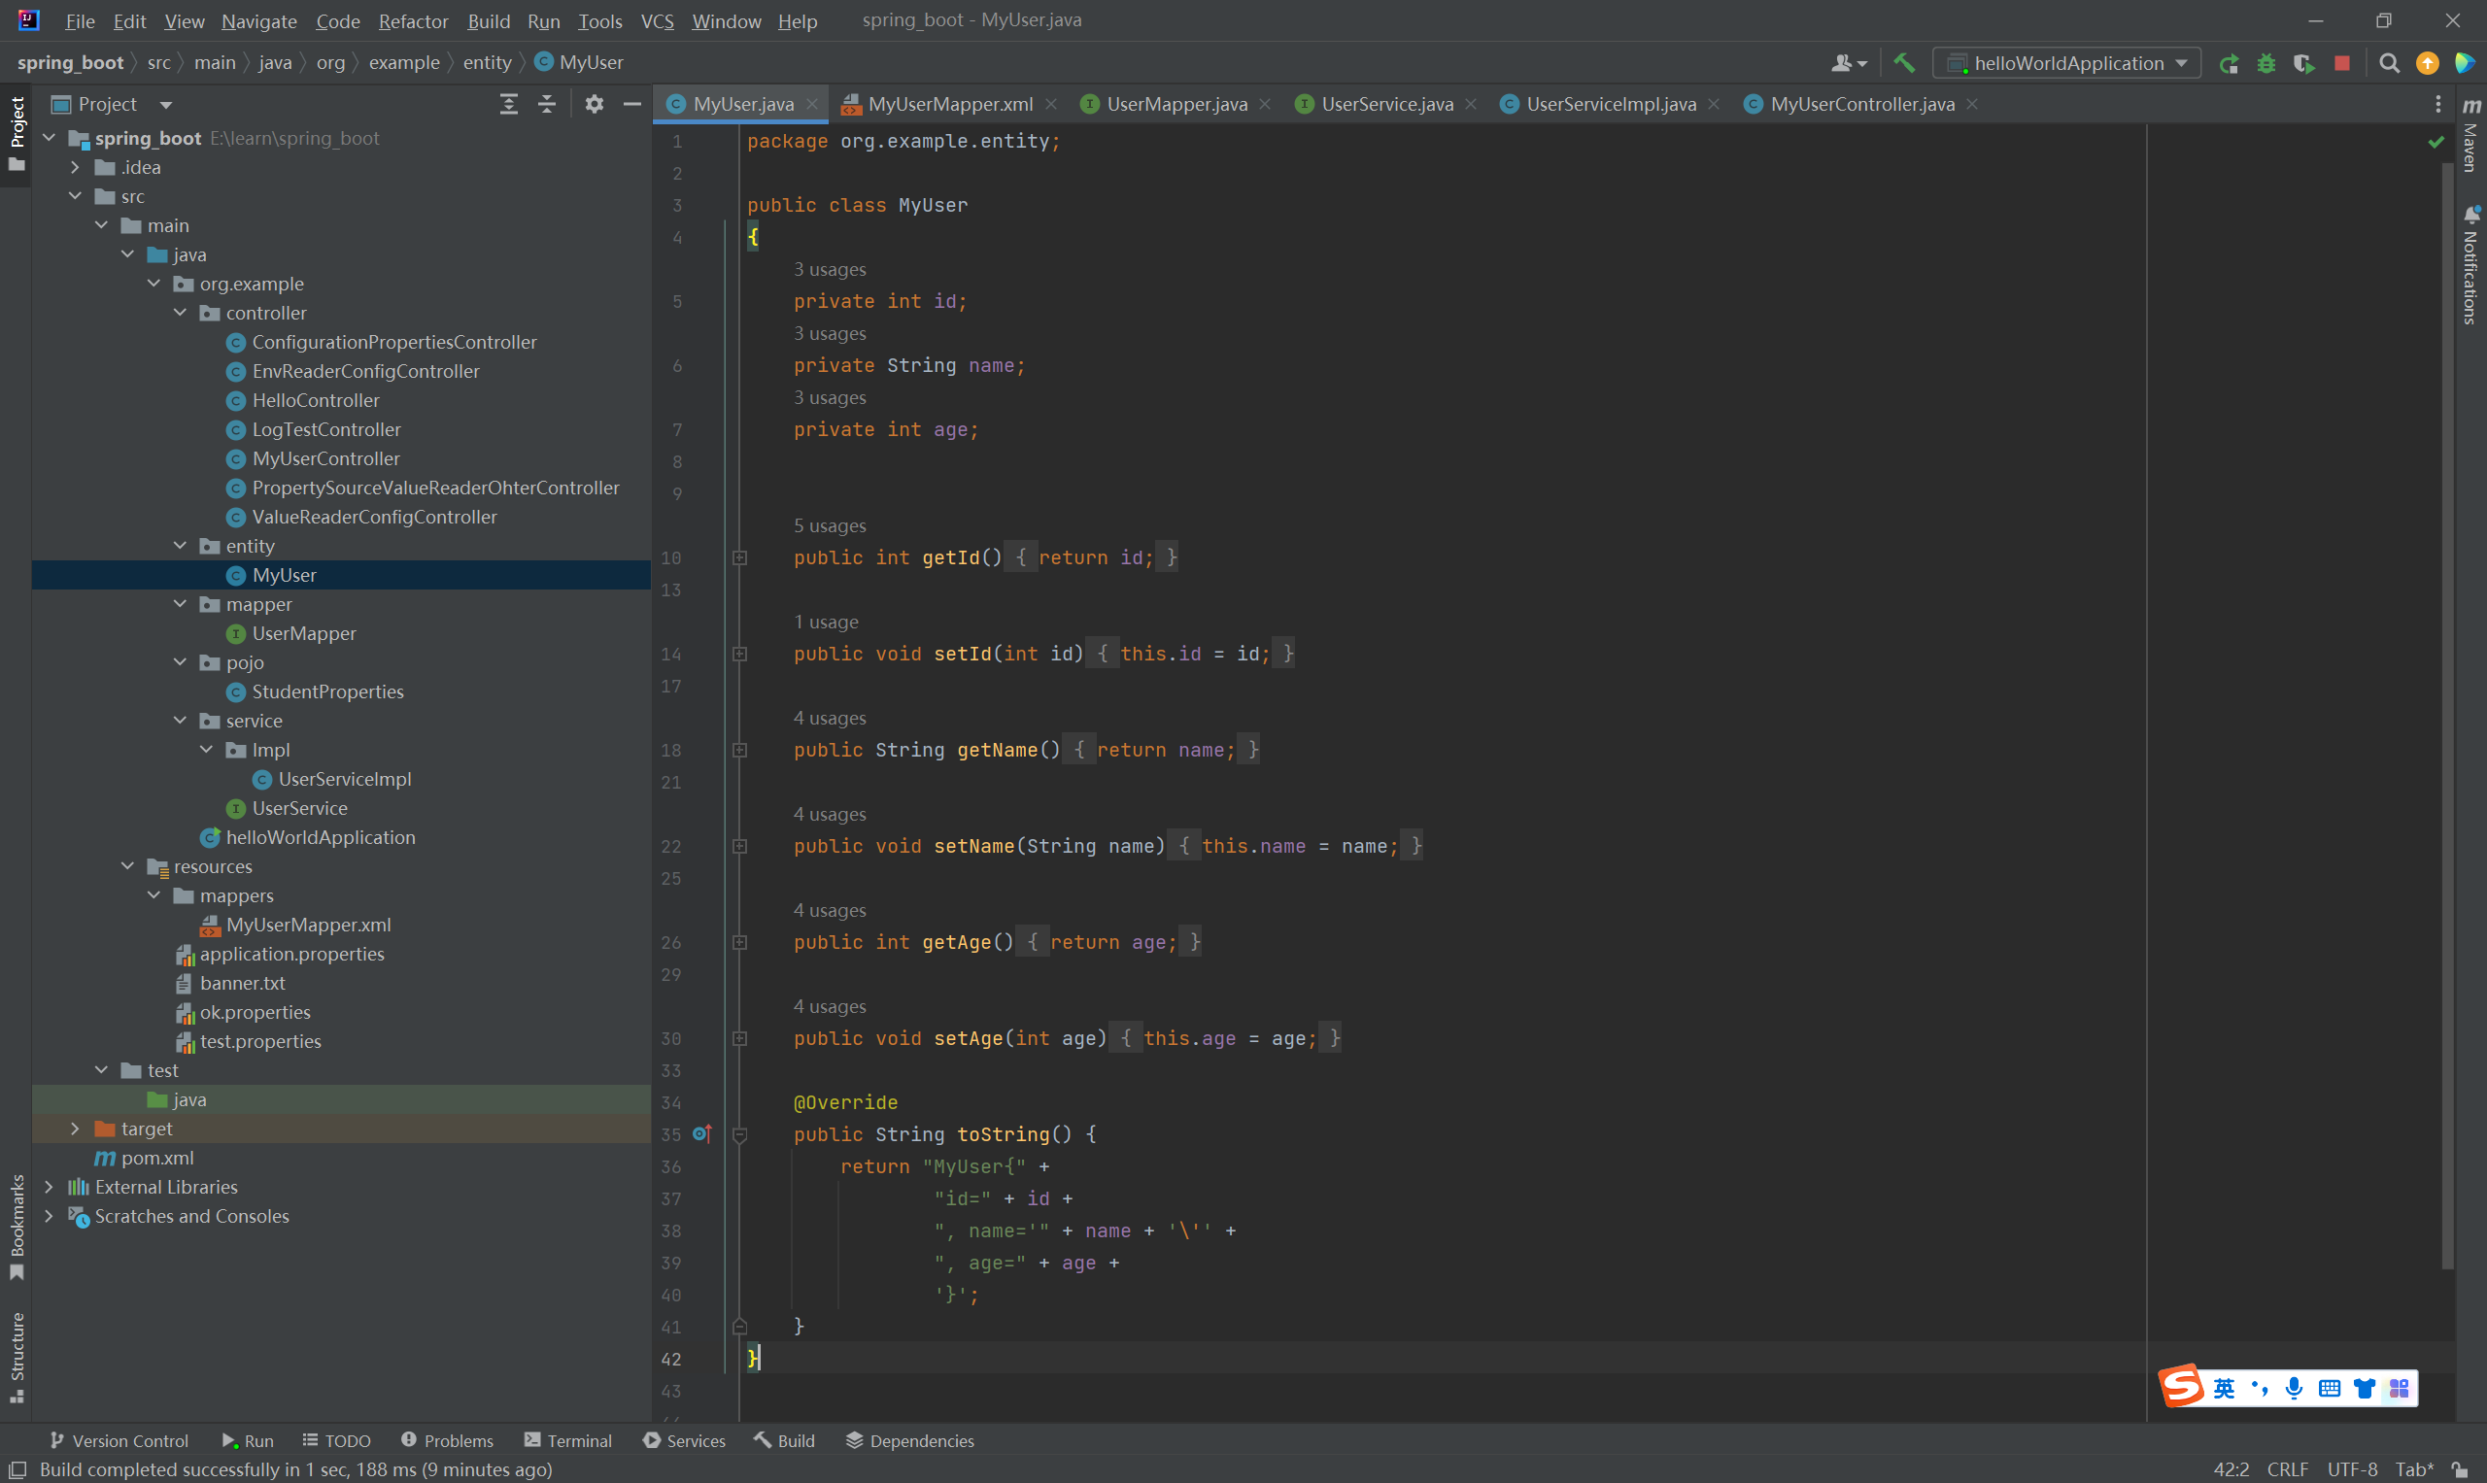2487x1483 pixels.
Task: Expand the target folder in tree
Action: tap(75, 1129)
